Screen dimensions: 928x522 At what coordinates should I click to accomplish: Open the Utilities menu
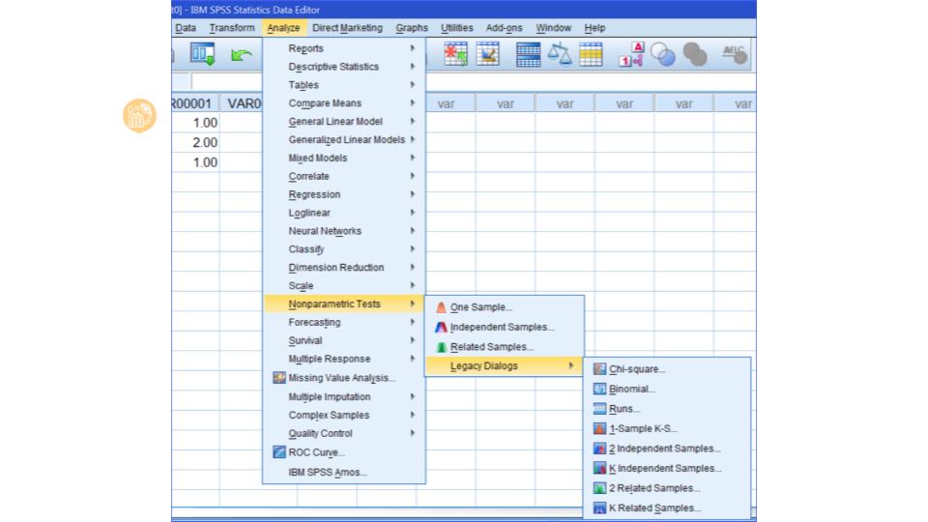[x=456, y=28]
